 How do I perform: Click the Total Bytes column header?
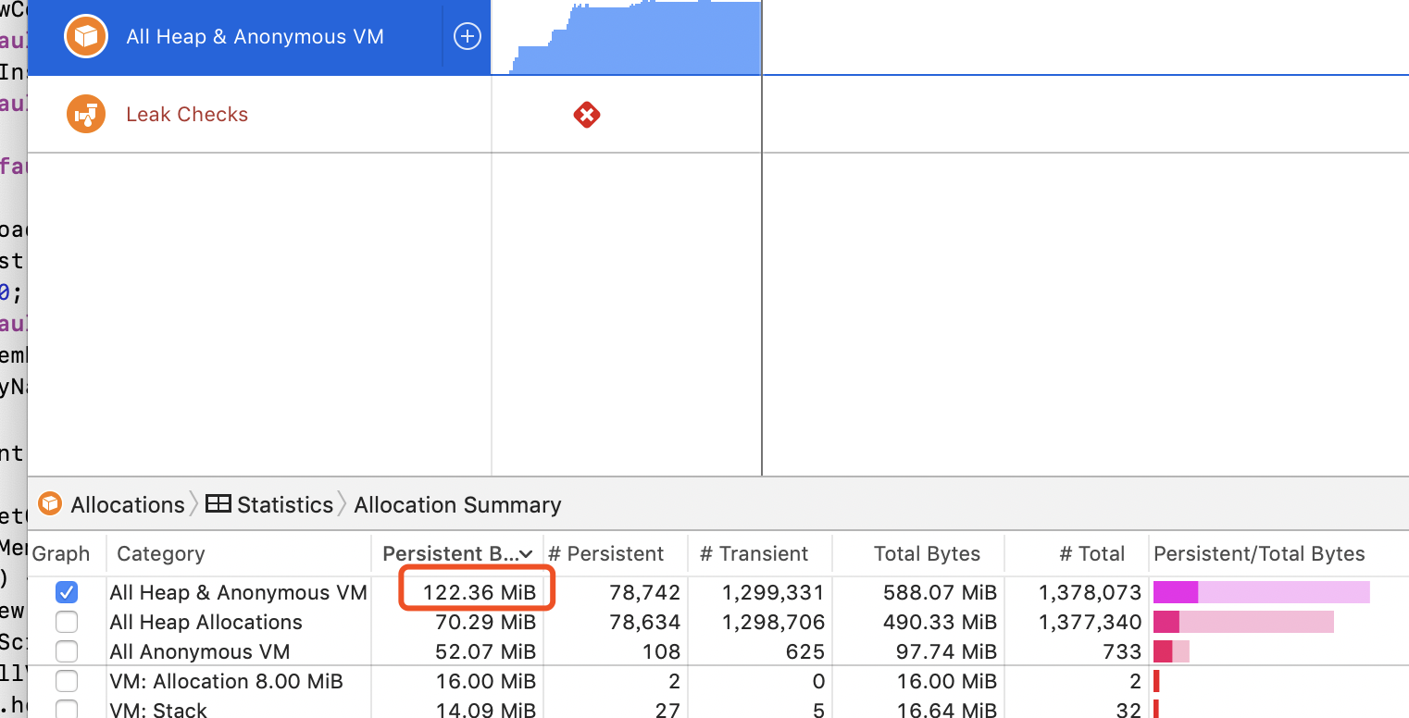click(926, 554)
